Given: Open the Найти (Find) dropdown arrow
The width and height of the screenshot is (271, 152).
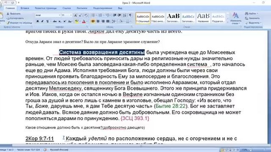Looking at the screenshot, I should [257, 14].
